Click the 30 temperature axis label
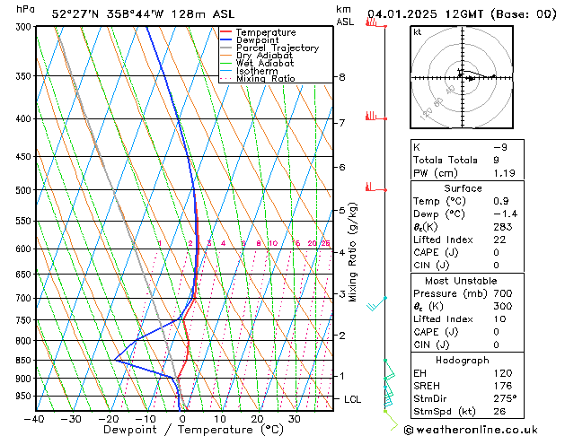The height and width of the screenshot is (436, 565). (295, 420)
